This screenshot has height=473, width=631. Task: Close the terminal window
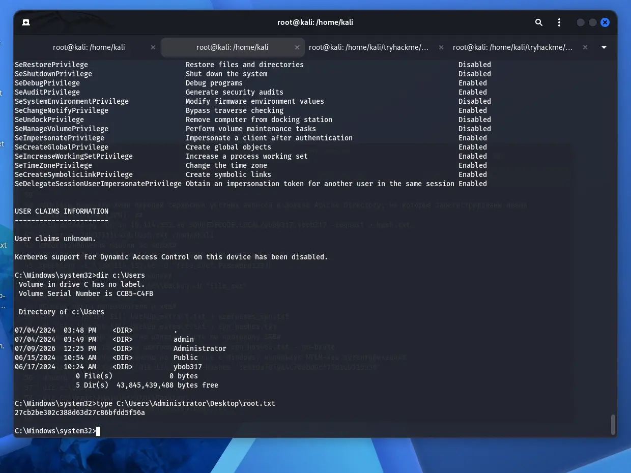tap(605, 22)
